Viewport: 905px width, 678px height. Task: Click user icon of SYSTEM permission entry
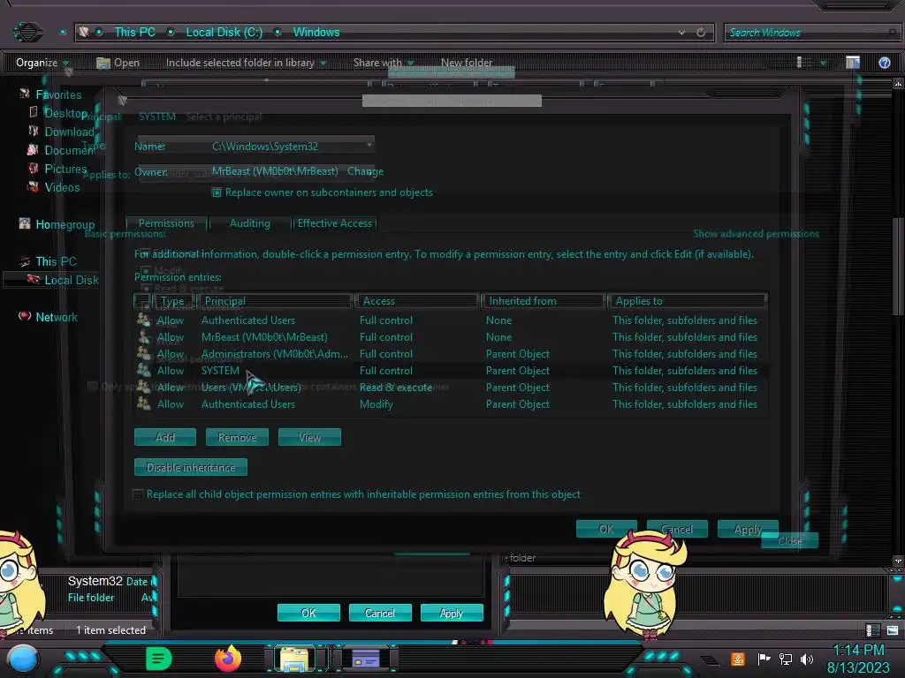pos(144,370)
